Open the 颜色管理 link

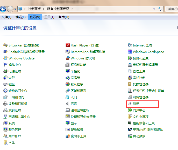[15, 130]
